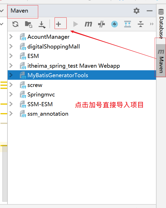Expand the ssm_annotation project
Image resolution: width=166 pixels, height=208 pixels.
point(11,114)
